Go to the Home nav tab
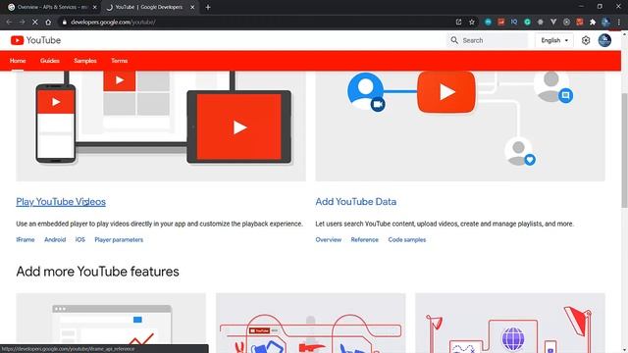The width and height of the screenshot is (628, 353). [x=18, y=61]
